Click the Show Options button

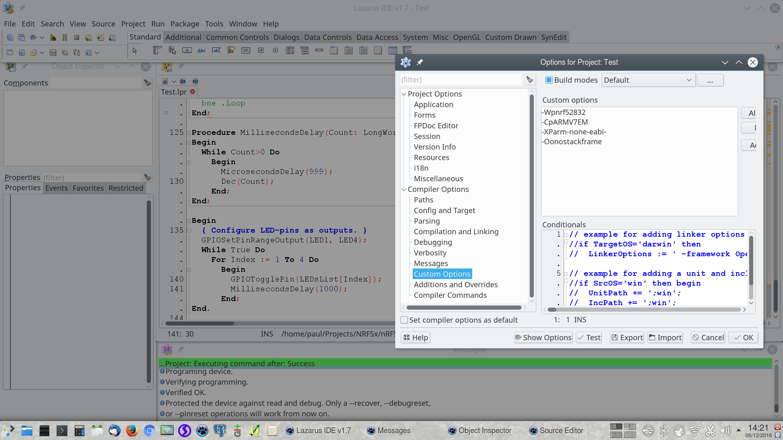[x=543, y=338]
